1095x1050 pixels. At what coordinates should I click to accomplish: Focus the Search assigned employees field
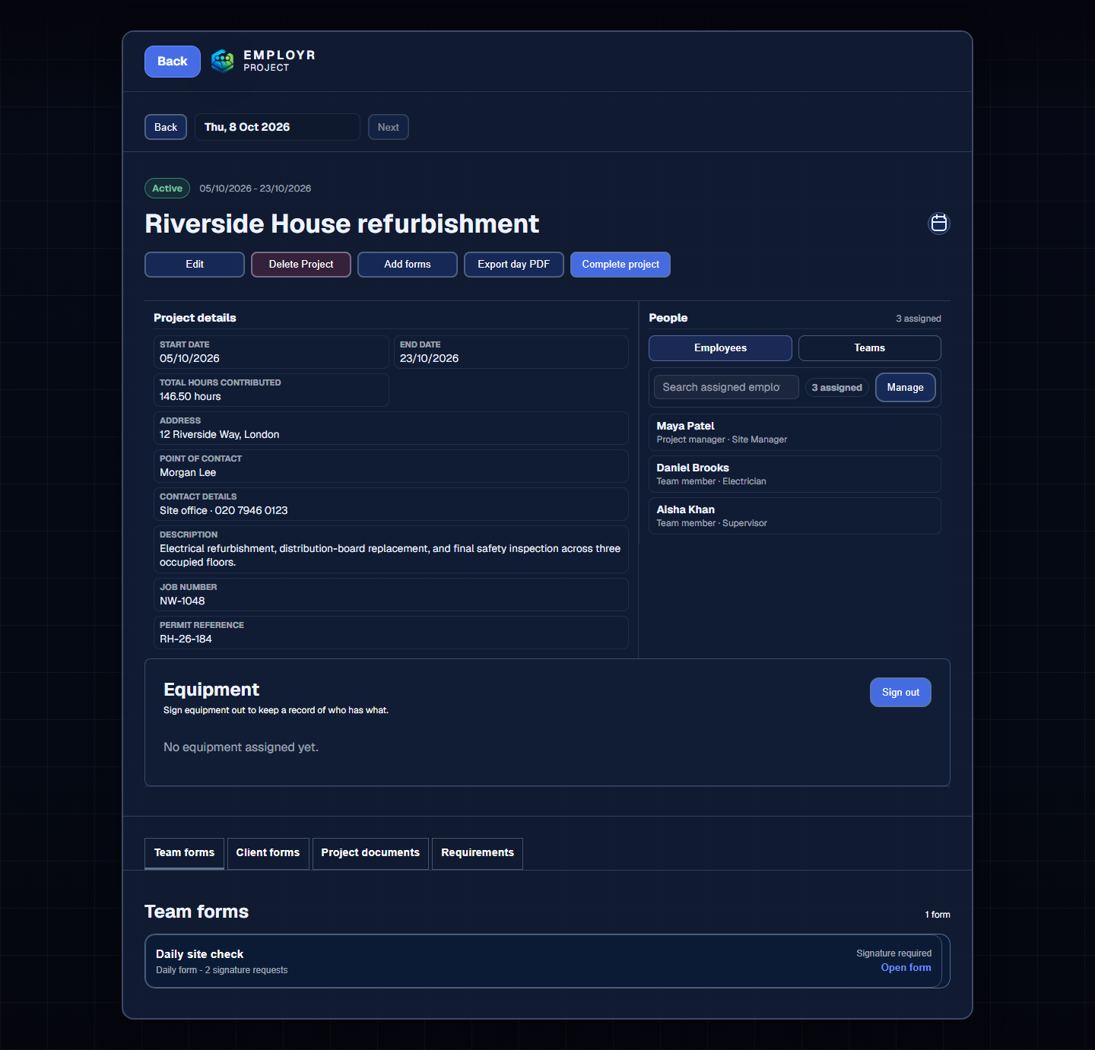(726, 387)
